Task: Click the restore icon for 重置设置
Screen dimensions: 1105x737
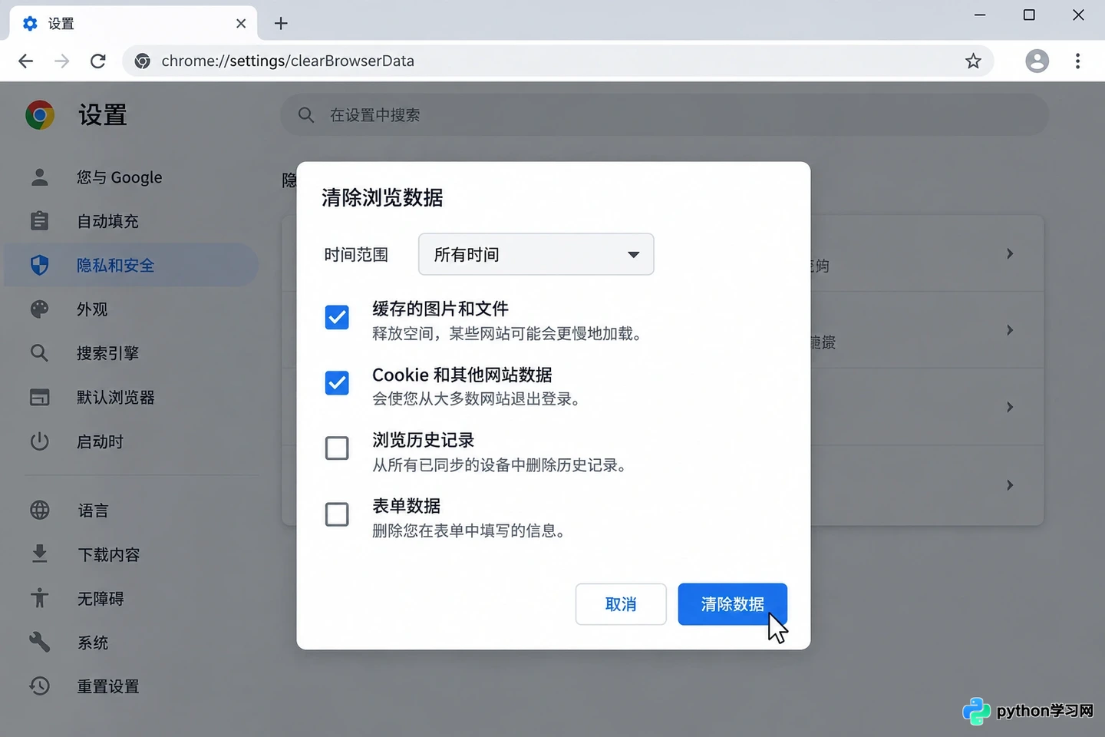Action: [x=40, y=686]
